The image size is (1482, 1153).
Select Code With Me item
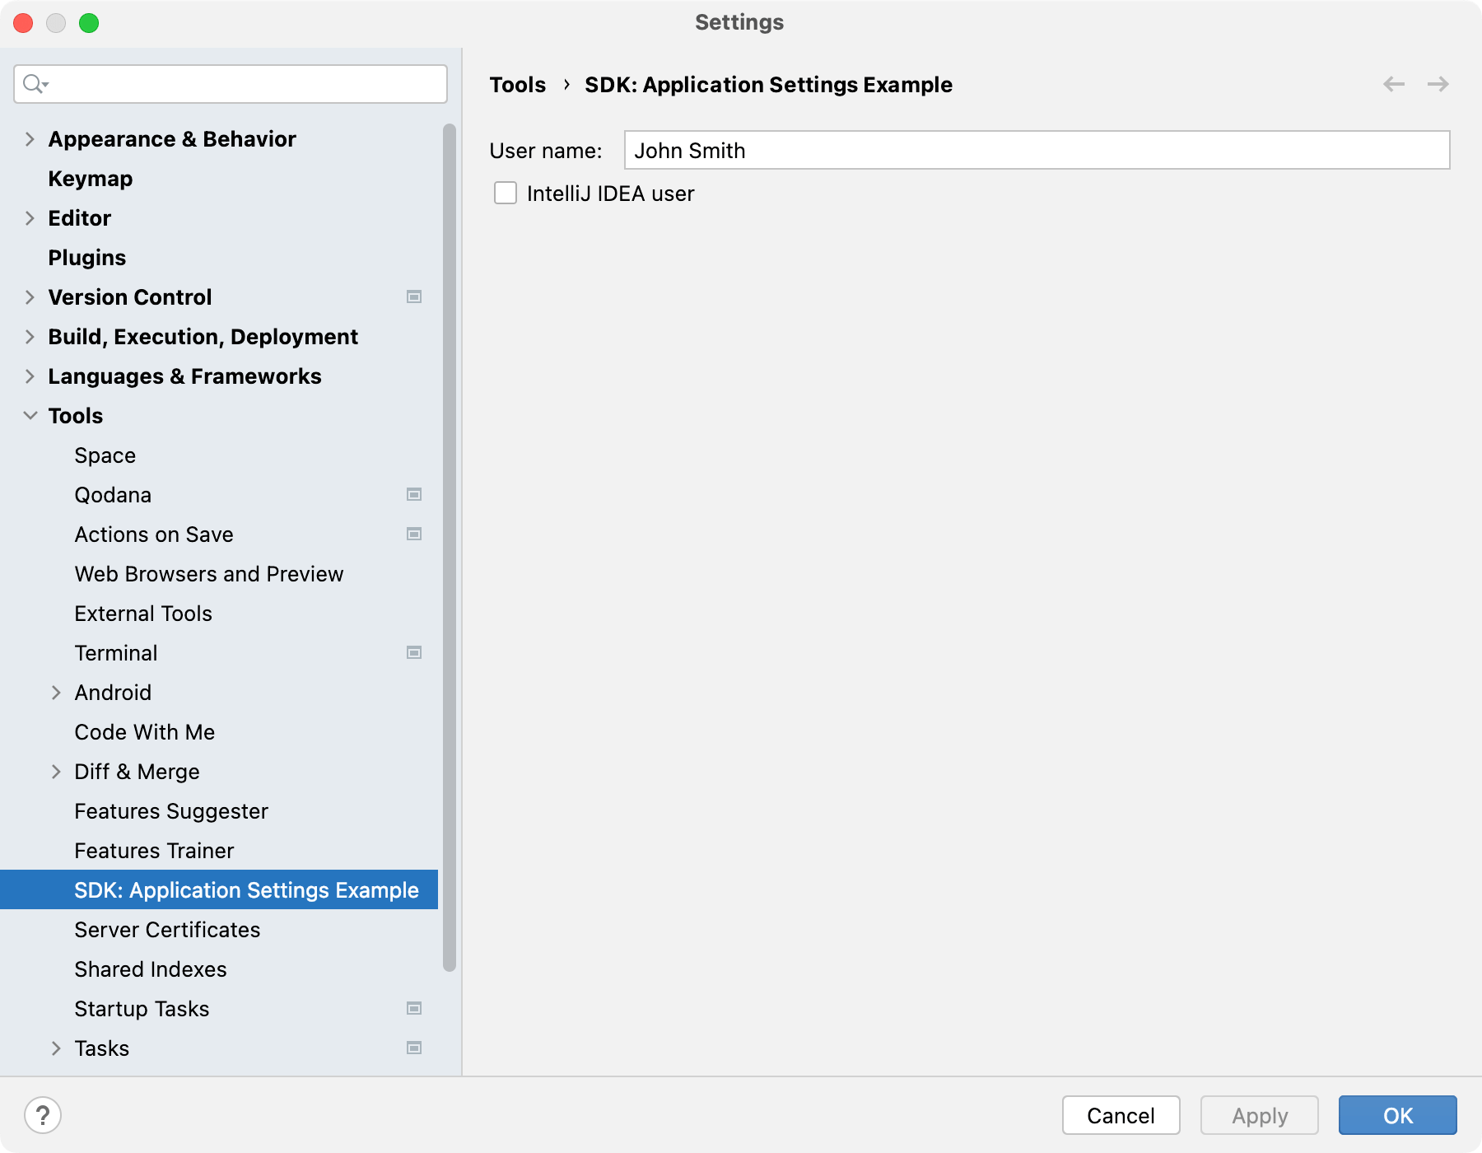145,732
